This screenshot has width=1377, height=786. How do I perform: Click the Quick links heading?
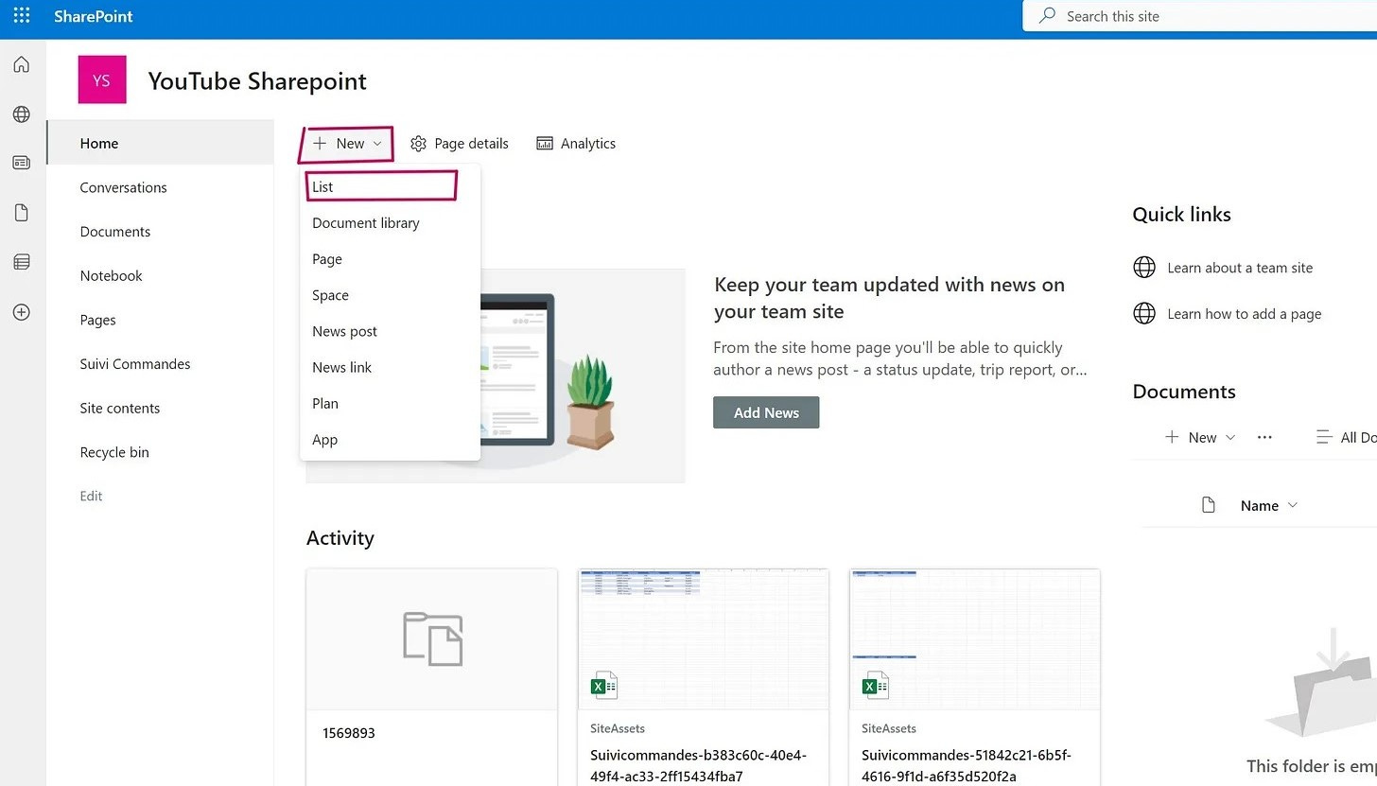tap(1182, 215)
